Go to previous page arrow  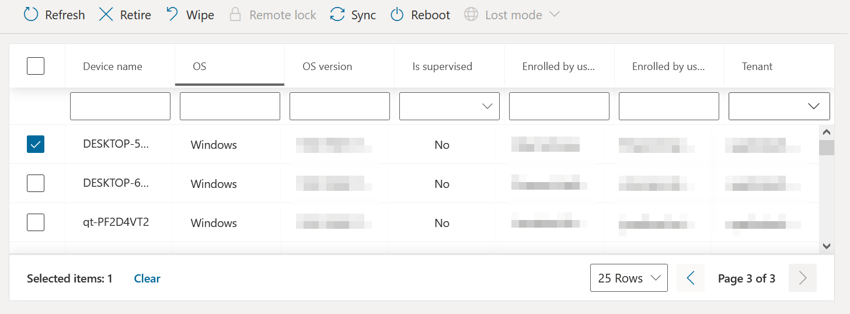pyautogui.click(x=691, y=278)
